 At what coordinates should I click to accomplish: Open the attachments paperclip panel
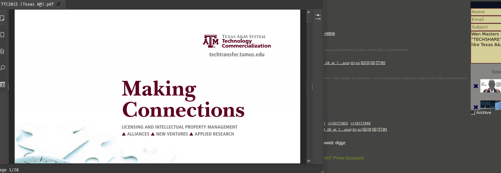2,51
